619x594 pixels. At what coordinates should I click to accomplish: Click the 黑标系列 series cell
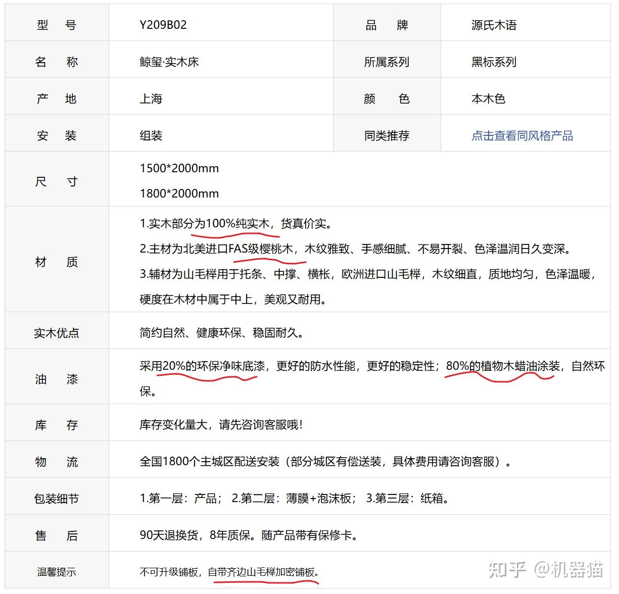493,62
